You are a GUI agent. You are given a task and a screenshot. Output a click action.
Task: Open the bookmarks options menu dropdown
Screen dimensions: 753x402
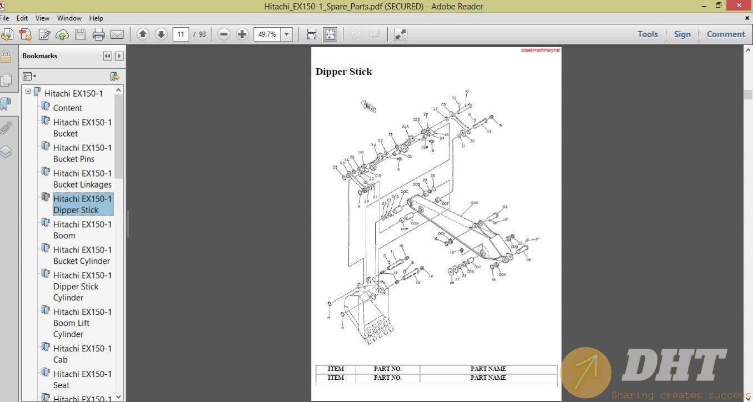(29, 77)
